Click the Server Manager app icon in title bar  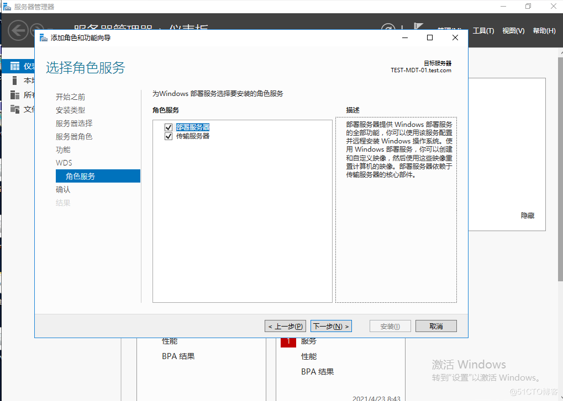pyautogui.click(x=7, y=7)
